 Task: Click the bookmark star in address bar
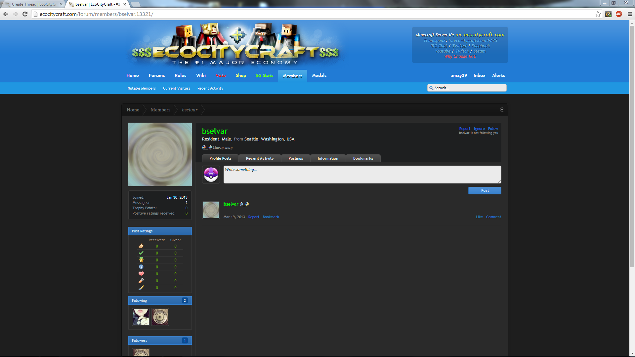point(598,14)
